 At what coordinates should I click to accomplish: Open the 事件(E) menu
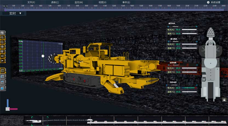point(126,2)
